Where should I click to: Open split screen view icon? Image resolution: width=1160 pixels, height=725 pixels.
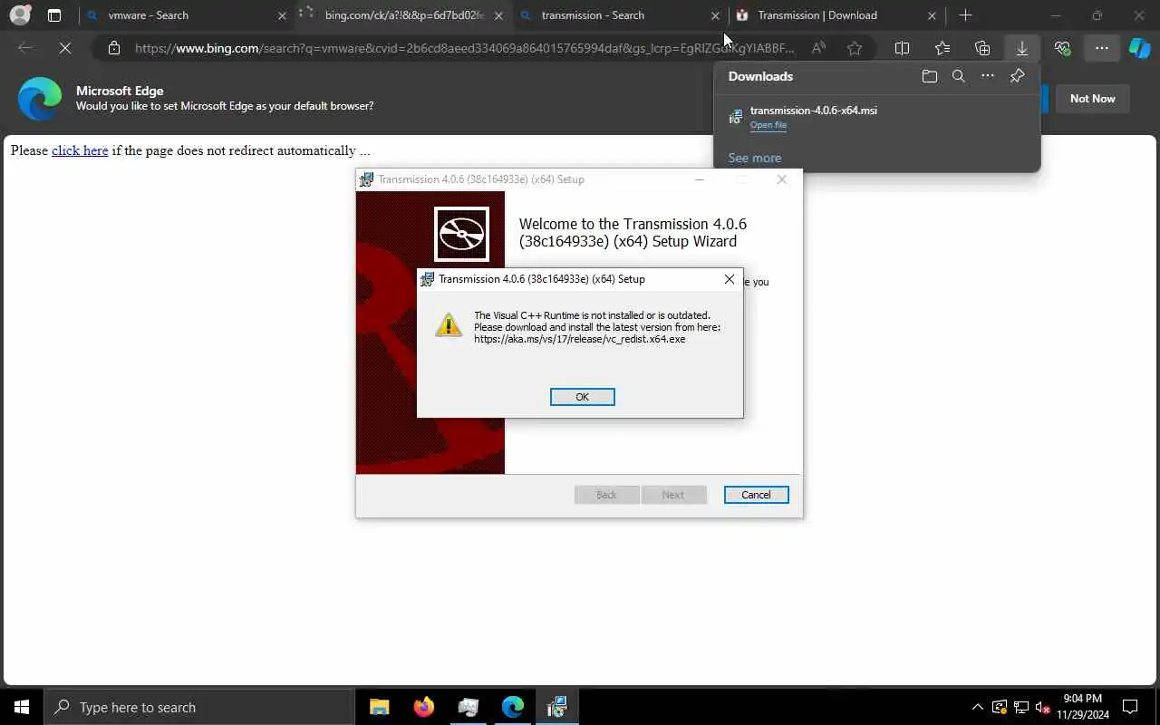click(902, 48)
